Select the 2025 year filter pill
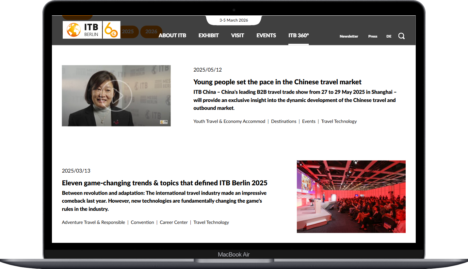The image size is (468, 269). coord(128,32)
